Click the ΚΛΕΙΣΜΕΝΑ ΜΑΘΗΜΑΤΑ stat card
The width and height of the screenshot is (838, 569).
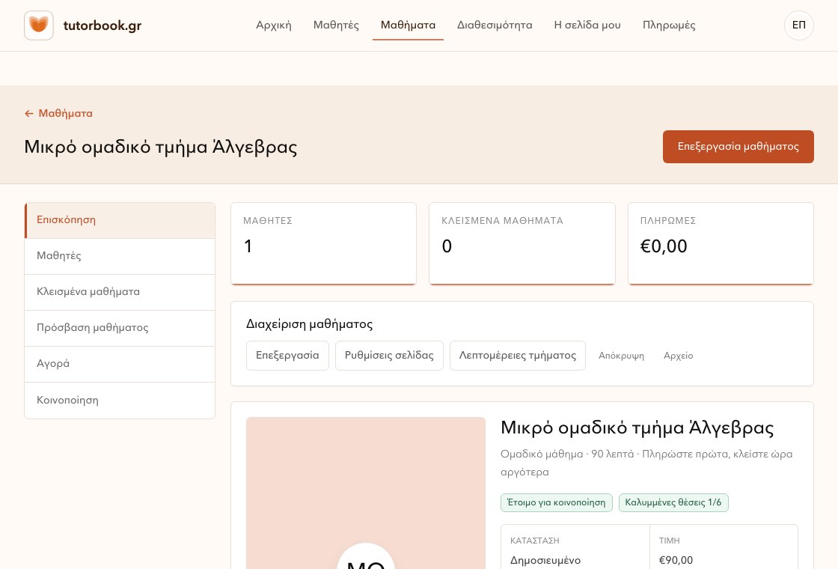point(522,243)
